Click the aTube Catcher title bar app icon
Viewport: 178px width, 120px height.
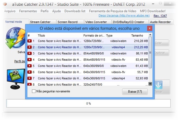click(5, 4)
